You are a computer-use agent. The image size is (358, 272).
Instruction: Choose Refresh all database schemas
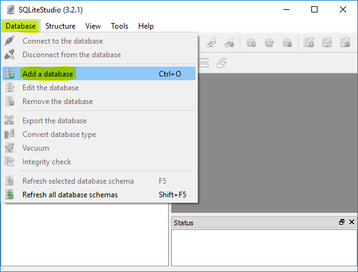point(99,195)
